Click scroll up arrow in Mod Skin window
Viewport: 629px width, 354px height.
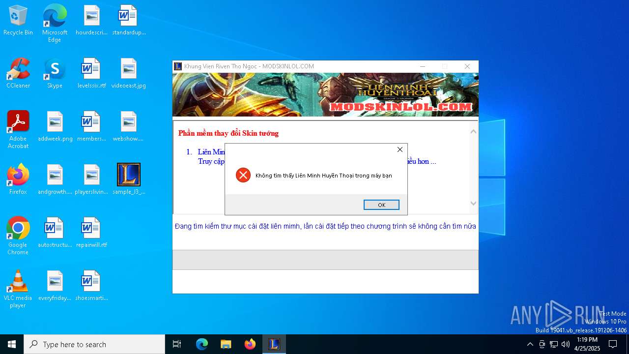pyautogui.click(x=473, y=131)
